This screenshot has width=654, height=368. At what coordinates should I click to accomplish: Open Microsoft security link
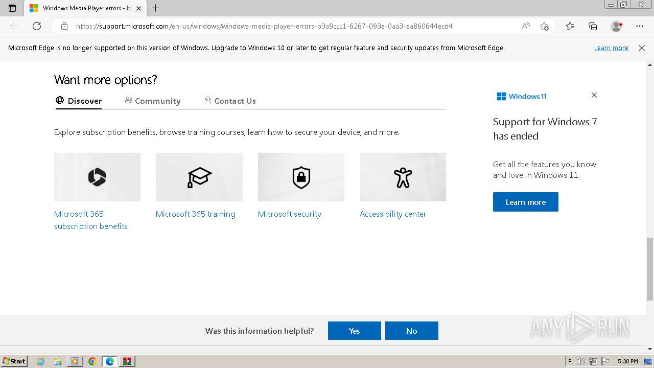(290, 214)
